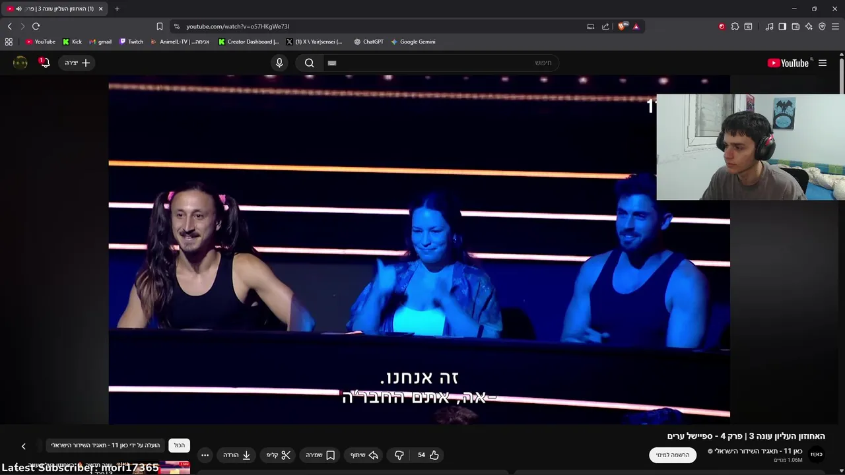Open the extensions puzzle-piece icon
Viewport: 845px width, 475px height.
click(x=735, y=26)
